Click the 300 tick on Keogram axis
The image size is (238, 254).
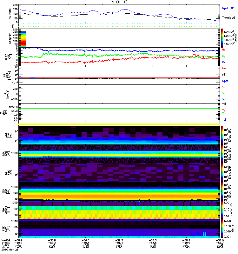pos(15,30)
